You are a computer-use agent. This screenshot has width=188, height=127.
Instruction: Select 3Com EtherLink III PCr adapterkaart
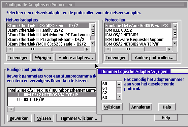(x=48, y=39)
